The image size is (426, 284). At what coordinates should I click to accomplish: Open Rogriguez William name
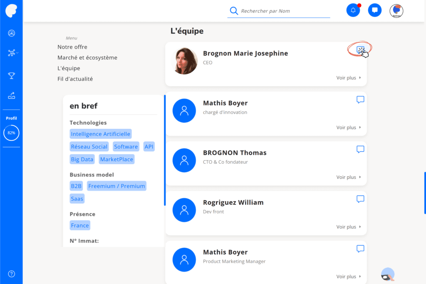233,202
